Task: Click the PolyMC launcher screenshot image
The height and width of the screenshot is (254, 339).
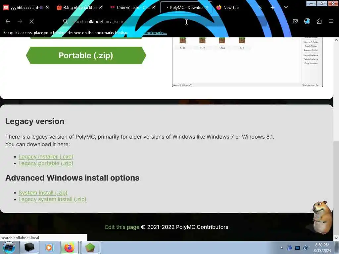Action: coord(247,62)
